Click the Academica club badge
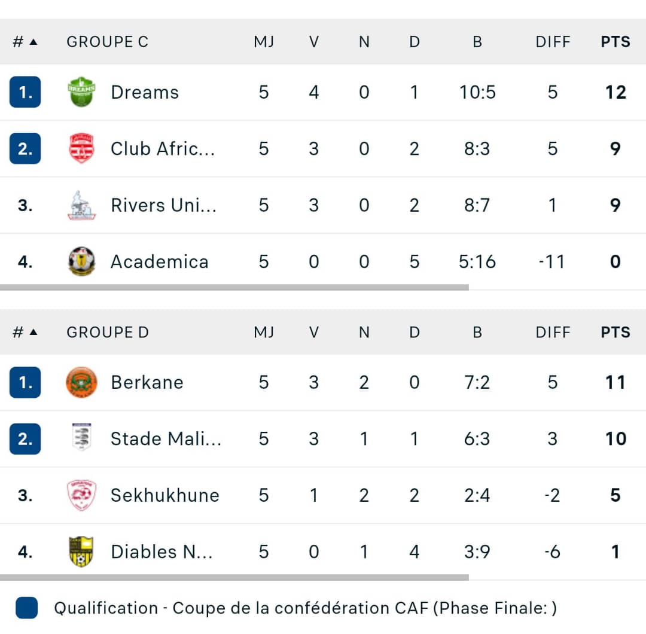Image resolution: width=646 pixels, height=634 pixels. pos(81,261)
